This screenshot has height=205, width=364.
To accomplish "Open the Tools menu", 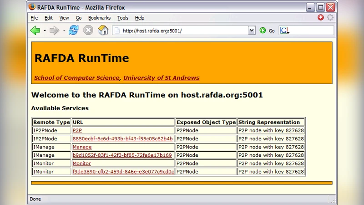I will click(x=123, y=18).
